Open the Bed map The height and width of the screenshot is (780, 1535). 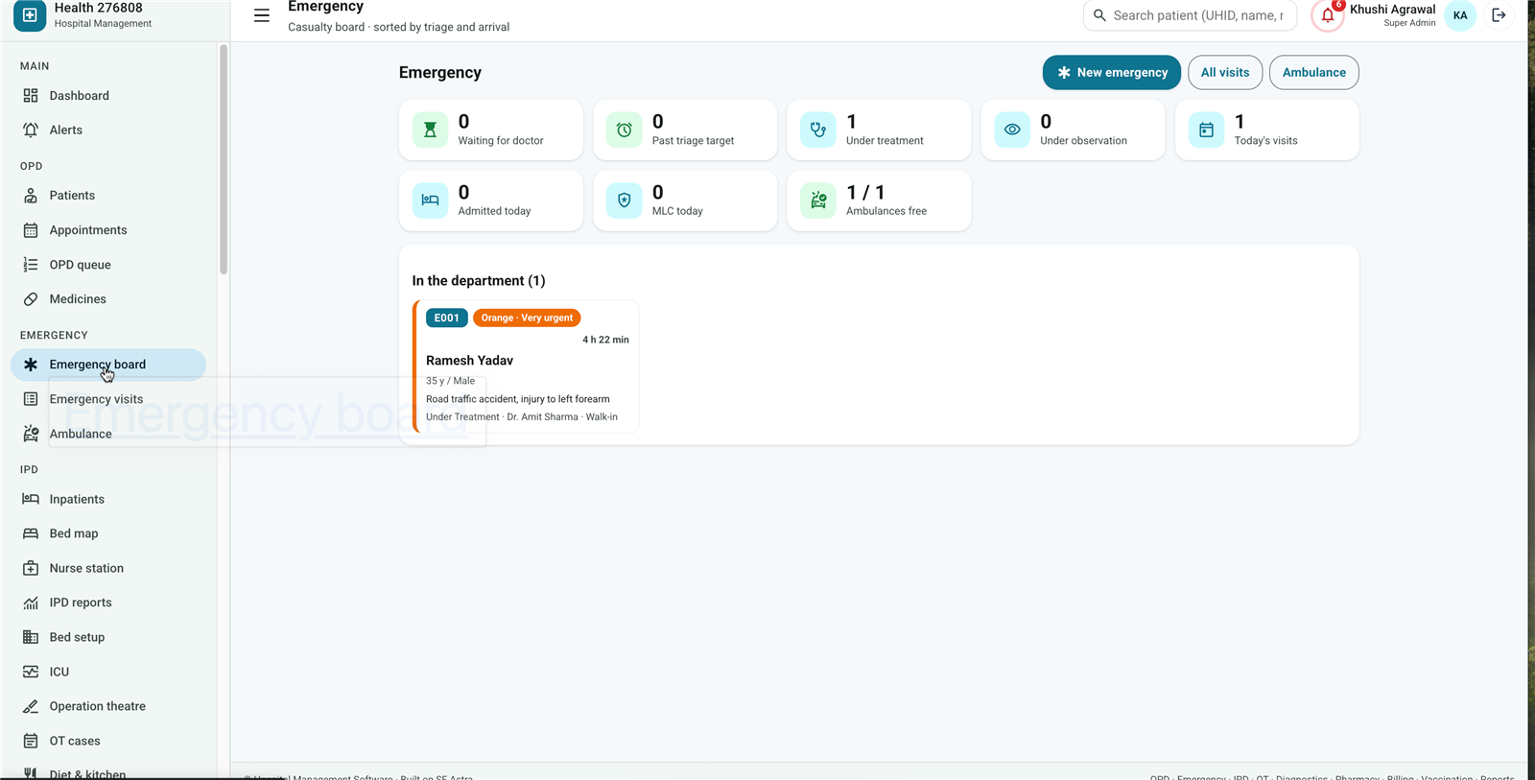(108, 533)
